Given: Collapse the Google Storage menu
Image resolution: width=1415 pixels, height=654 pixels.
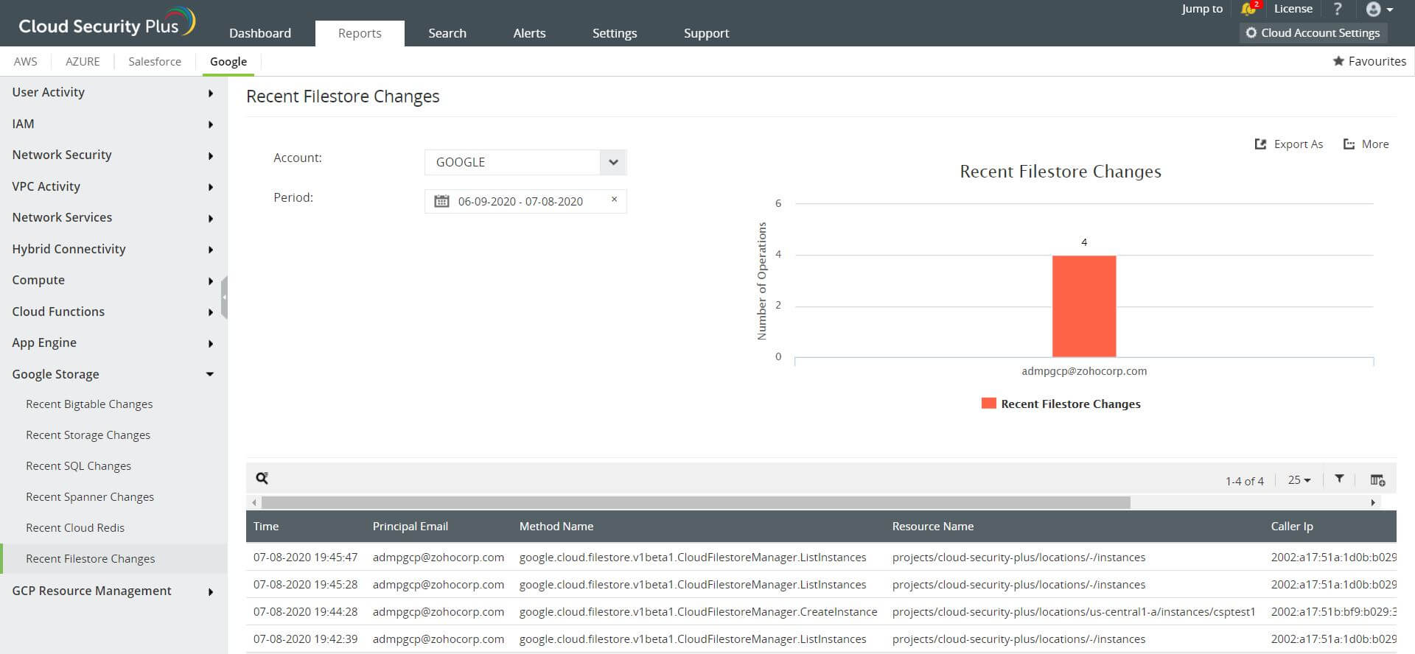Looking at the screenshot, I should [x=113, y=374].
